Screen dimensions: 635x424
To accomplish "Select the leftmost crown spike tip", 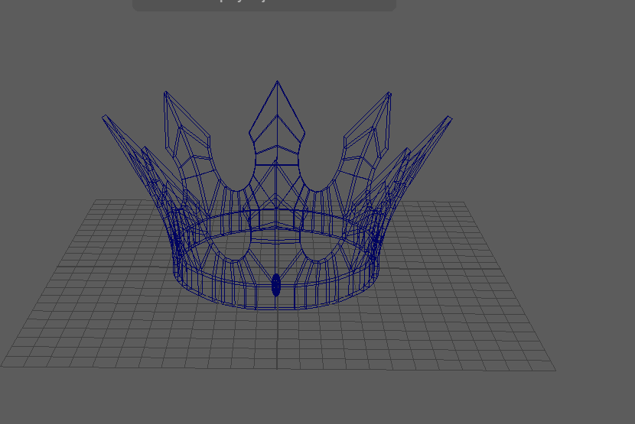I will (x=104, y=117).
